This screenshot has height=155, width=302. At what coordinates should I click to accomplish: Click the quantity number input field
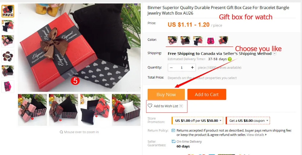coord(182,67)
